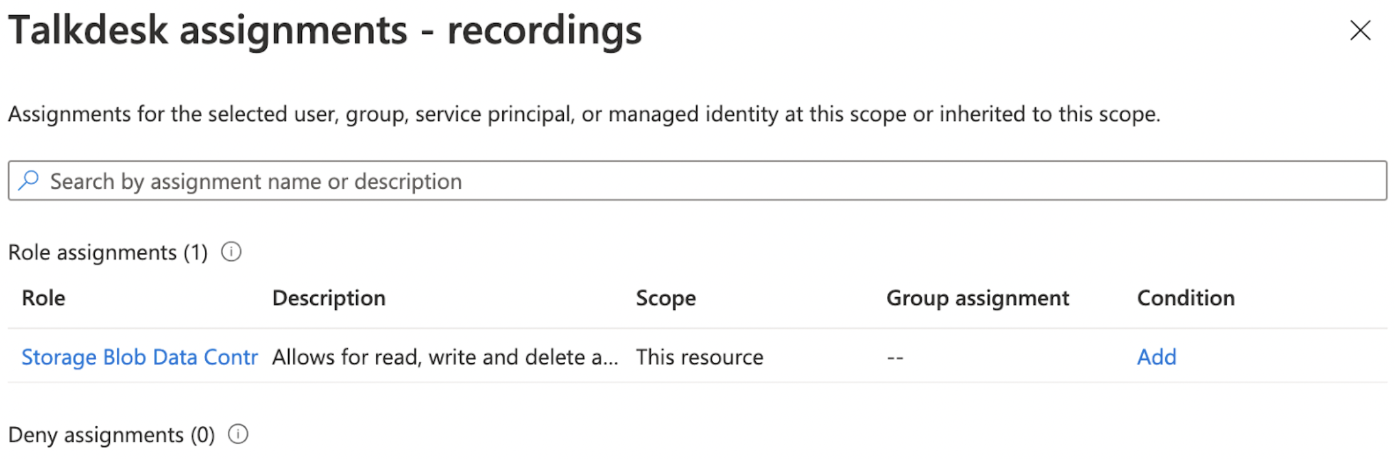
Task: Sort by the Role column header
Action: pyautogui.click(x=43, y=298)
